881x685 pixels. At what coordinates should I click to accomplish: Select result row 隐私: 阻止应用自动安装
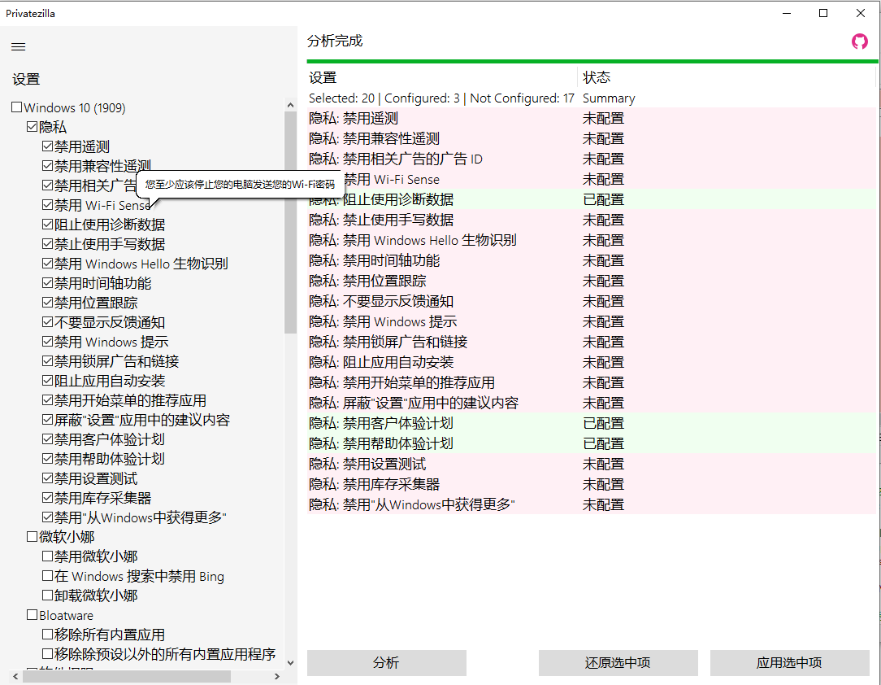[x=592, y=362]
